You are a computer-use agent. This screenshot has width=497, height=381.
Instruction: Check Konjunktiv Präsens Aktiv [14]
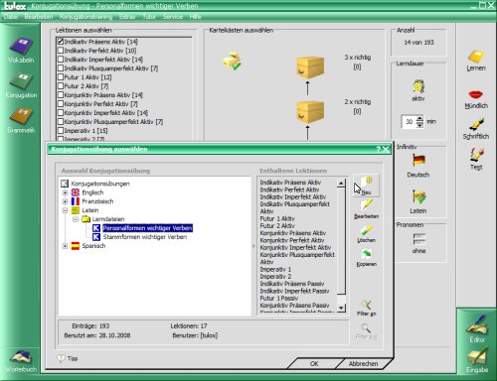(61, 95)
